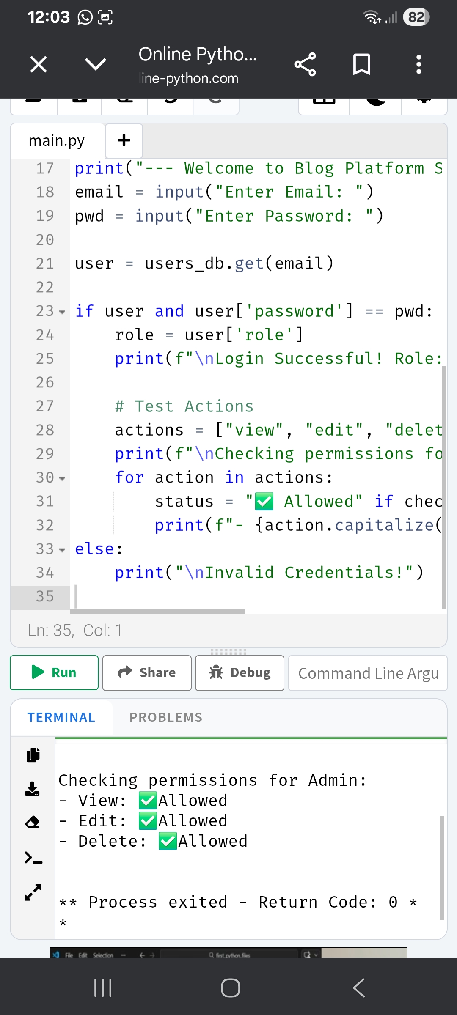Collapse the for loop fold on line 30
Viewport: 457px width, 1015px height.
point(63,479)
